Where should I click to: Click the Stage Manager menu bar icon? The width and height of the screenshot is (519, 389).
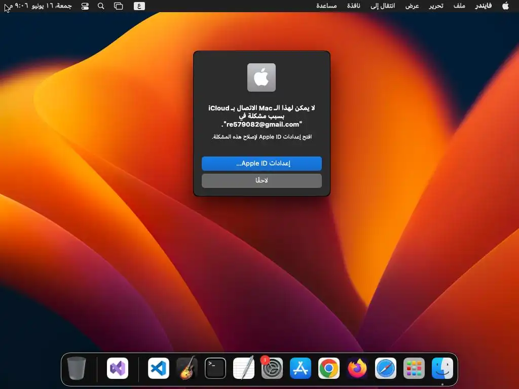[x=119, y=6]
